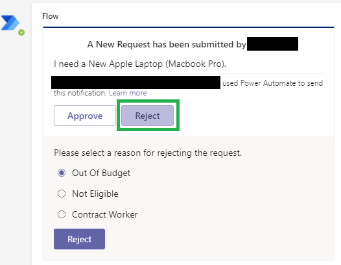Approve the Macbook Pro request

[85, 116]
